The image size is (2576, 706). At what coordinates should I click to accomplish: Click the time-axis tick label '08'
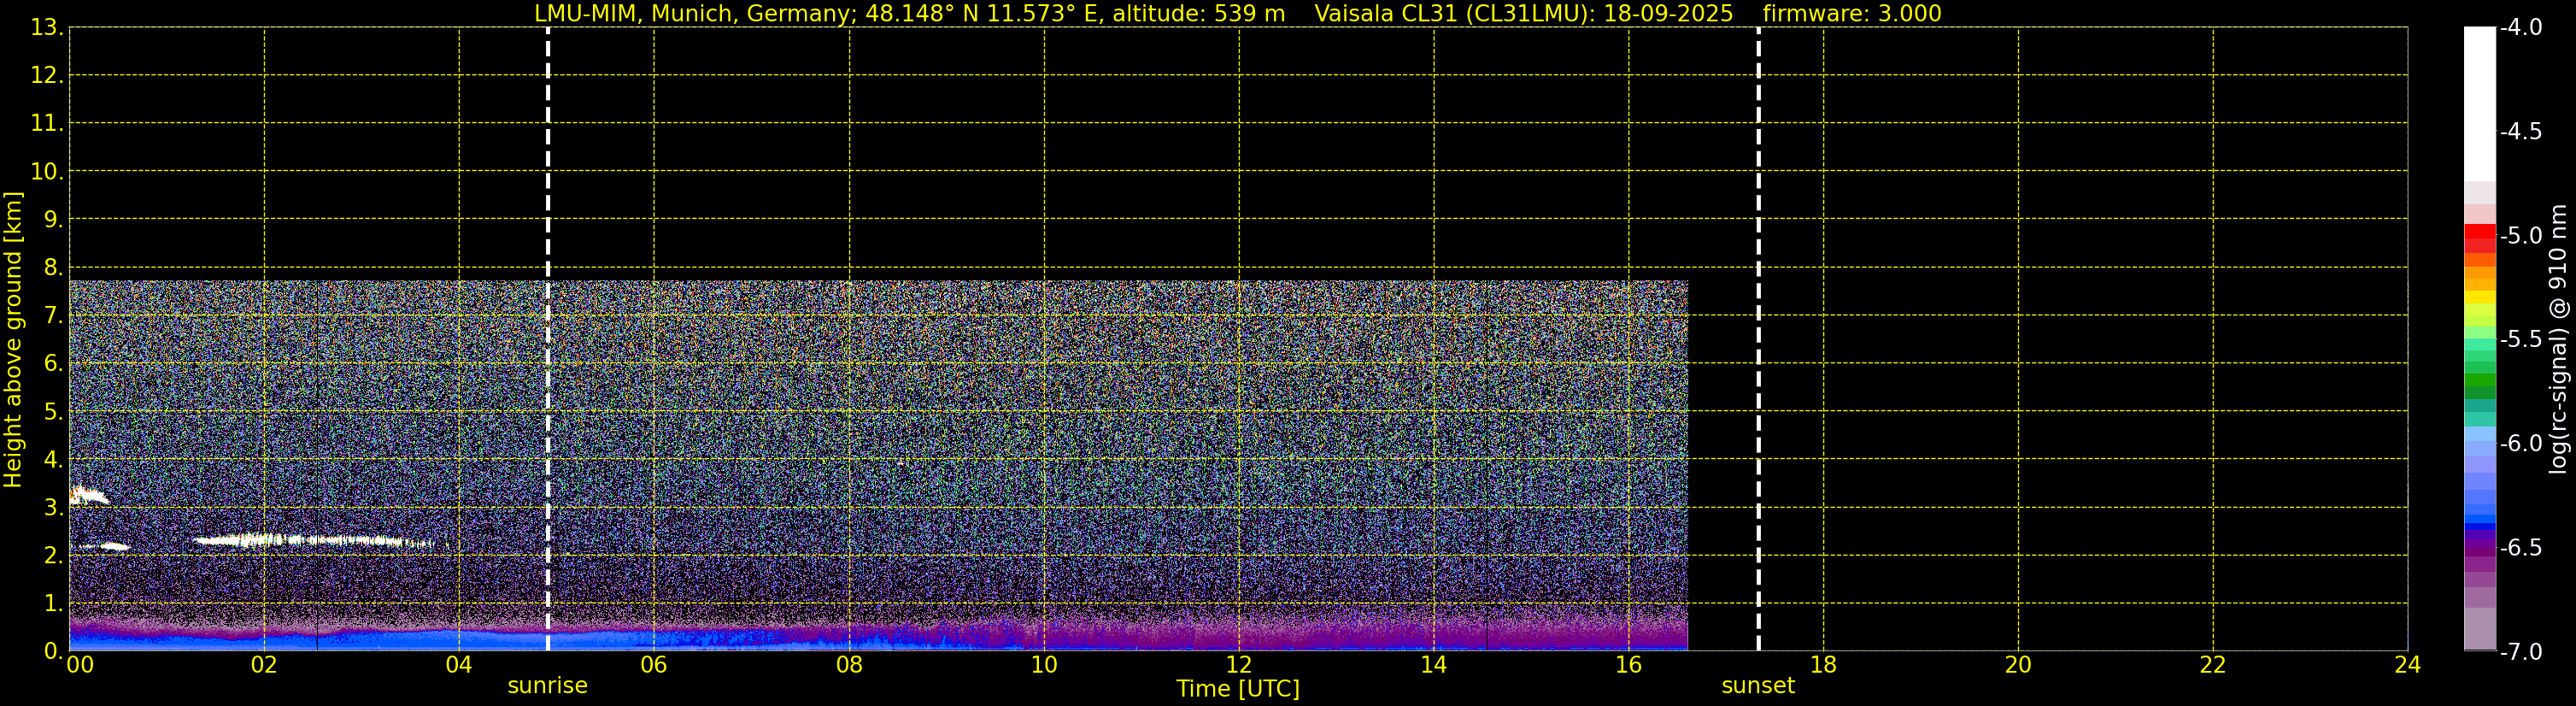coord(849,665)
